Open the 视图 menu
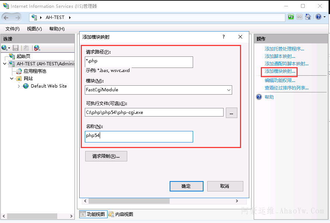Image resolution: width=330 pixels, height=223 pixels. (34, 29)
